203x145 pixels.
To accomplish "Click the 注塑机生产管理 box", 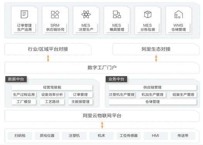I will (x=121, y=94).
